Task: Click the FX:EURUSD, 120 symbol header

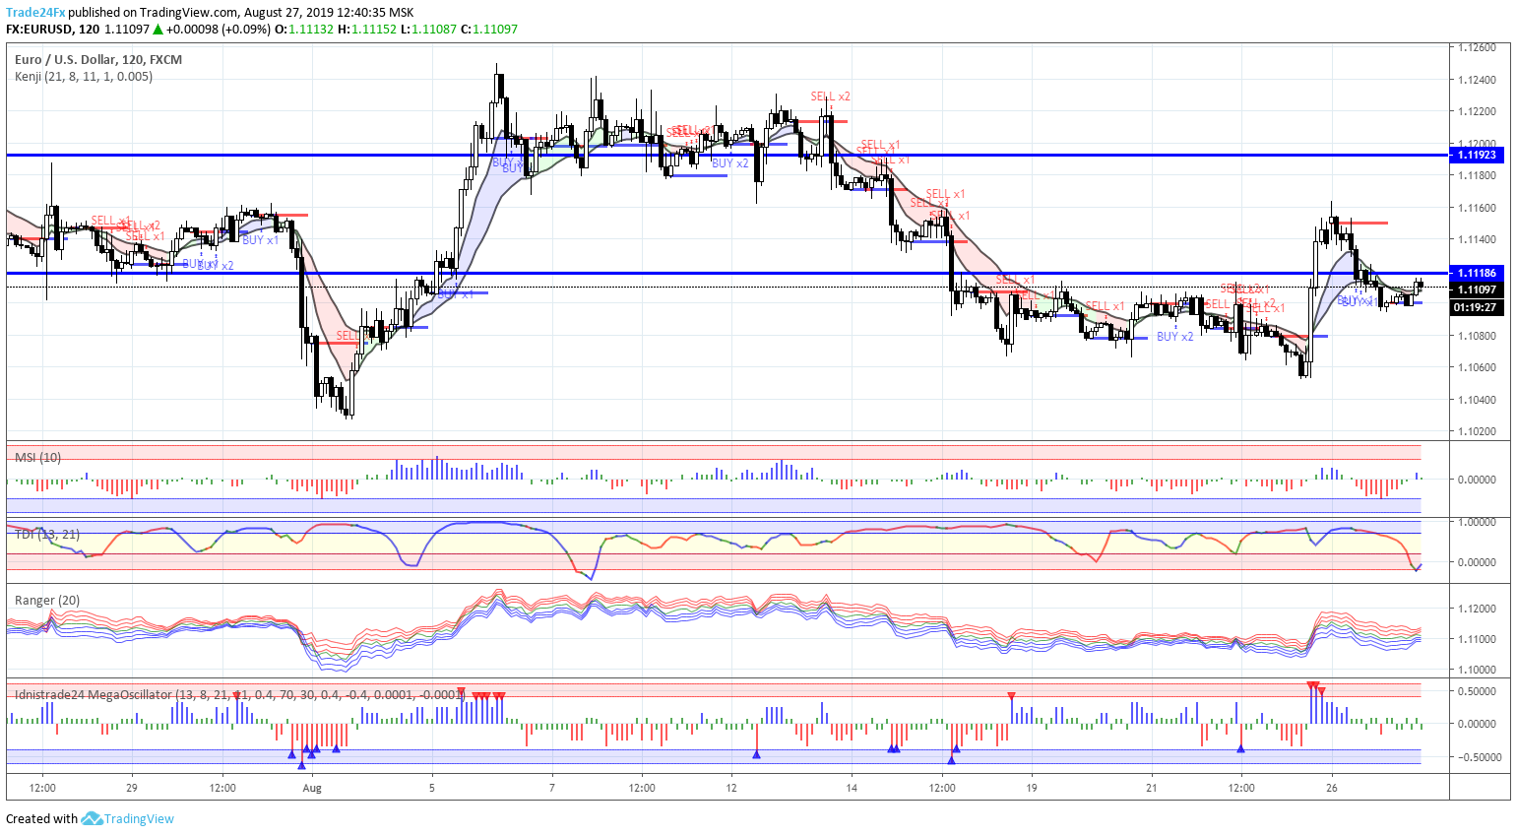Action: pyautogui.click(x=52, y=30)
